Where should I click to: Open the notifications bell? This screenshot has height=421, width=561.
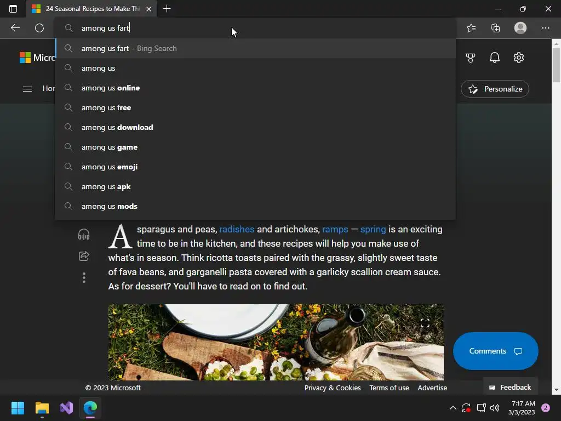495,58
